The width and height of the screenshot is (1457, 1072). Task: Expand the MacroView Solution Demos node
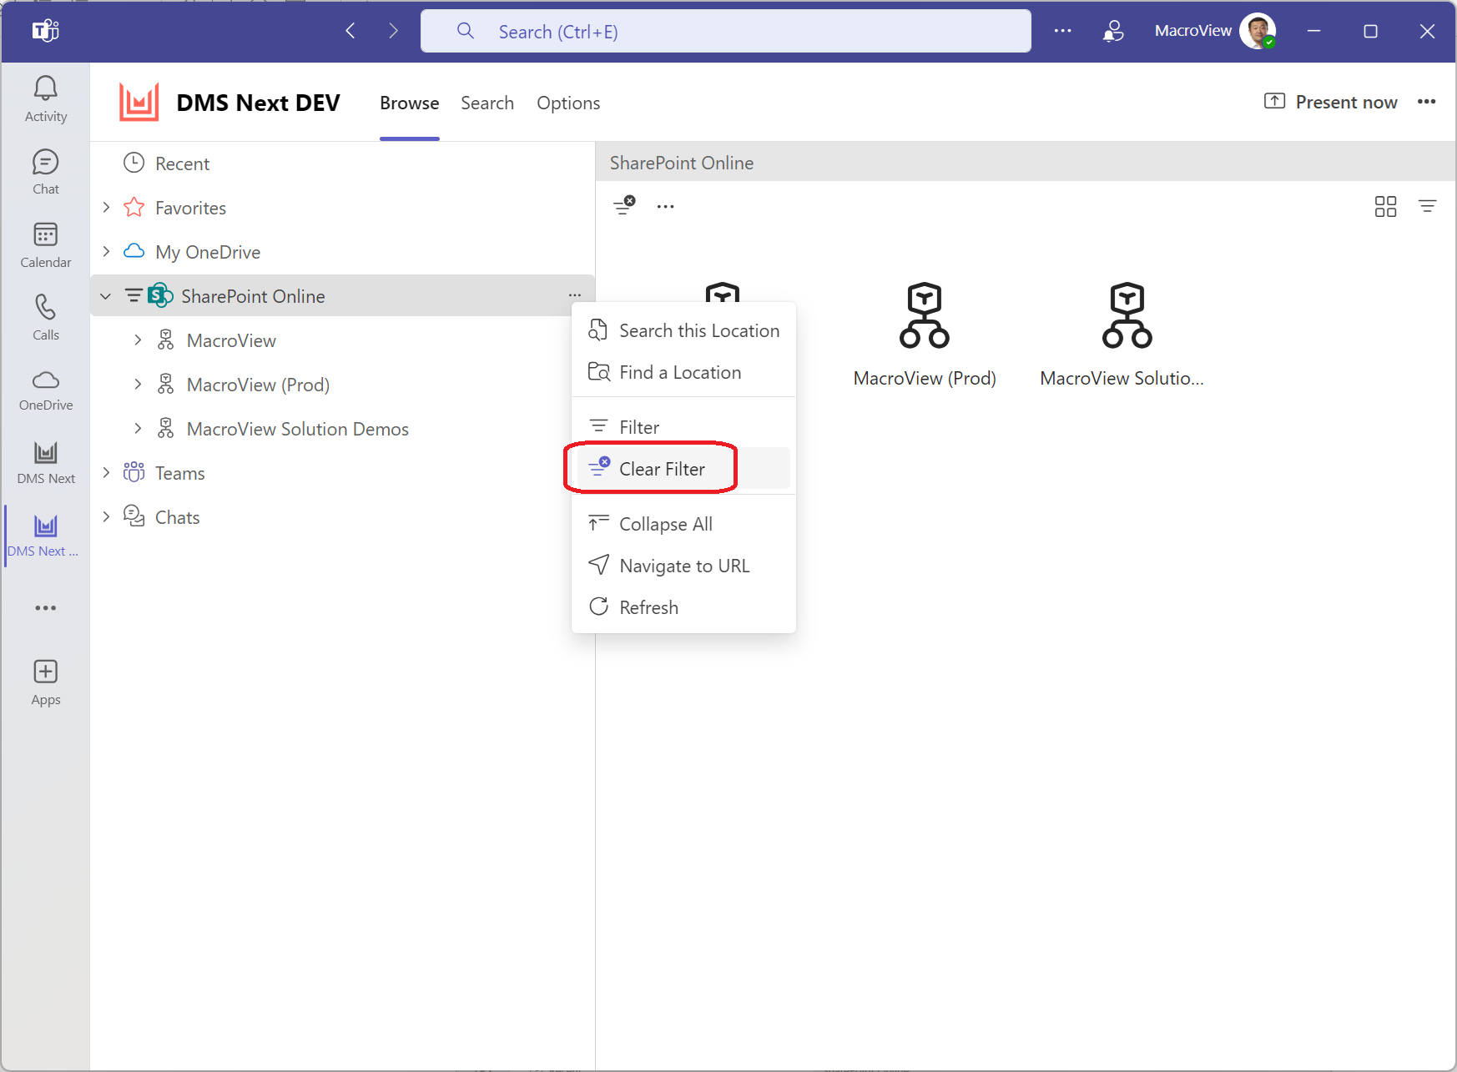tap(138, 428)
